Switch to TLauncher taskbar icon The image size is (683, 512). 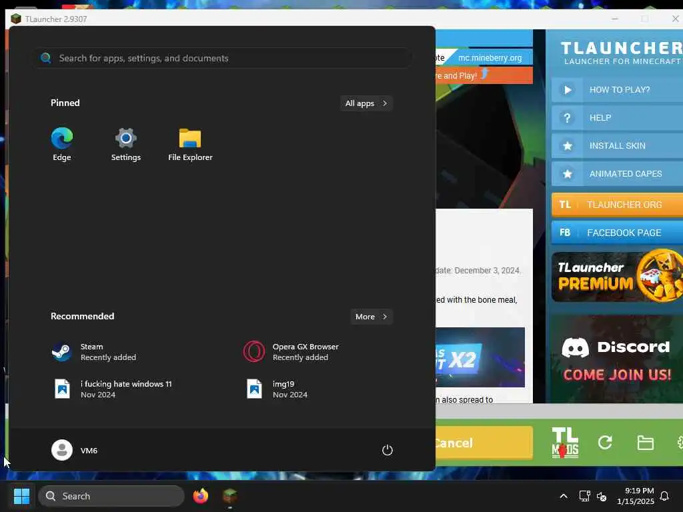[x=229, y=496]
